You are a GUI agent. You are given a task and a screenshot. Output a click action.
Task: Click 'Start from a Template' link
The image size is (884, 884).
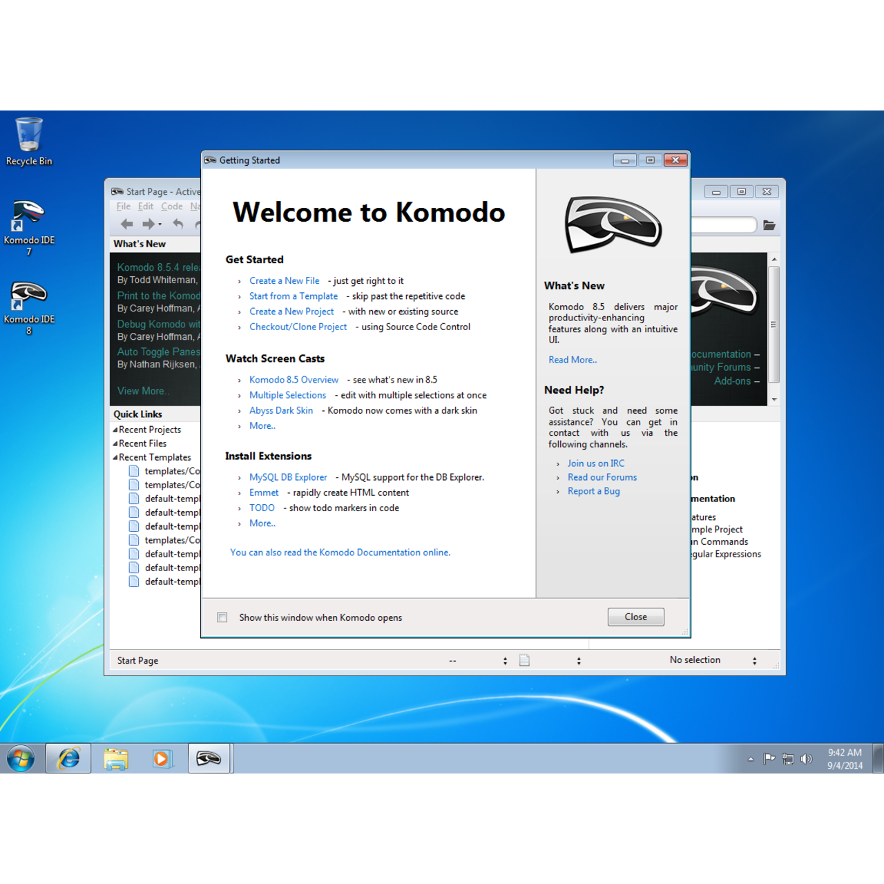point(294,296)
